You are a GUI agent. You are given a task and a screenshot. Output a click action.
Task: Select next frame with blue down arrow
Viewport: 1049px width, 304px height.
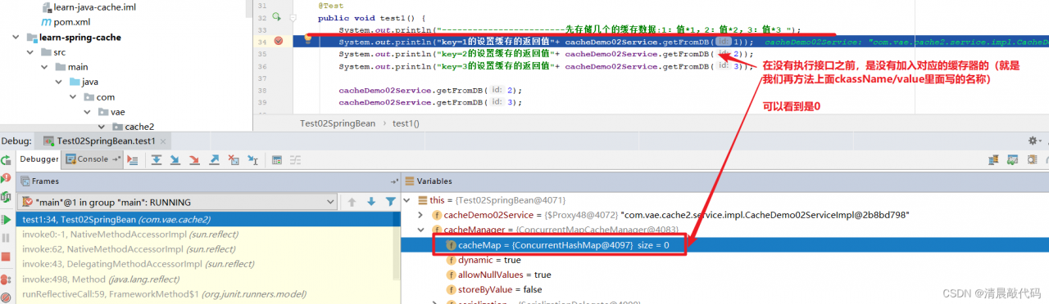(x=371, y=202)
